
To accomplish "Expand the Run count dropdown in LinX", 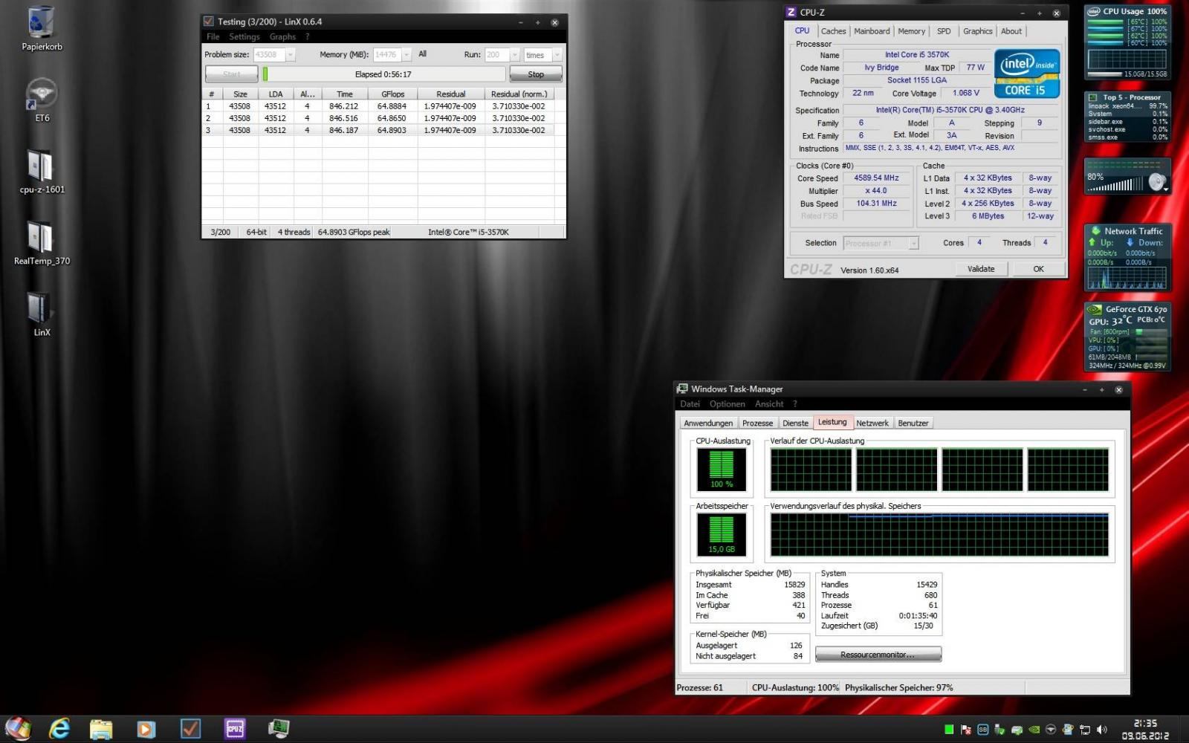I will click(x=514, y=55).
